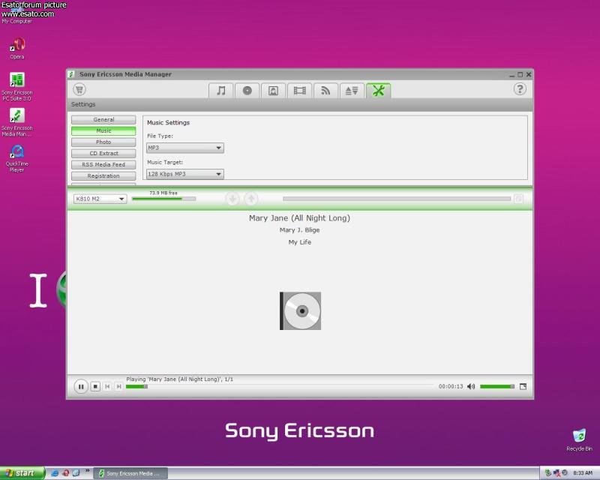Select the QuickTime Player desktop icon

pyautogui.click(x=16, y=158)
